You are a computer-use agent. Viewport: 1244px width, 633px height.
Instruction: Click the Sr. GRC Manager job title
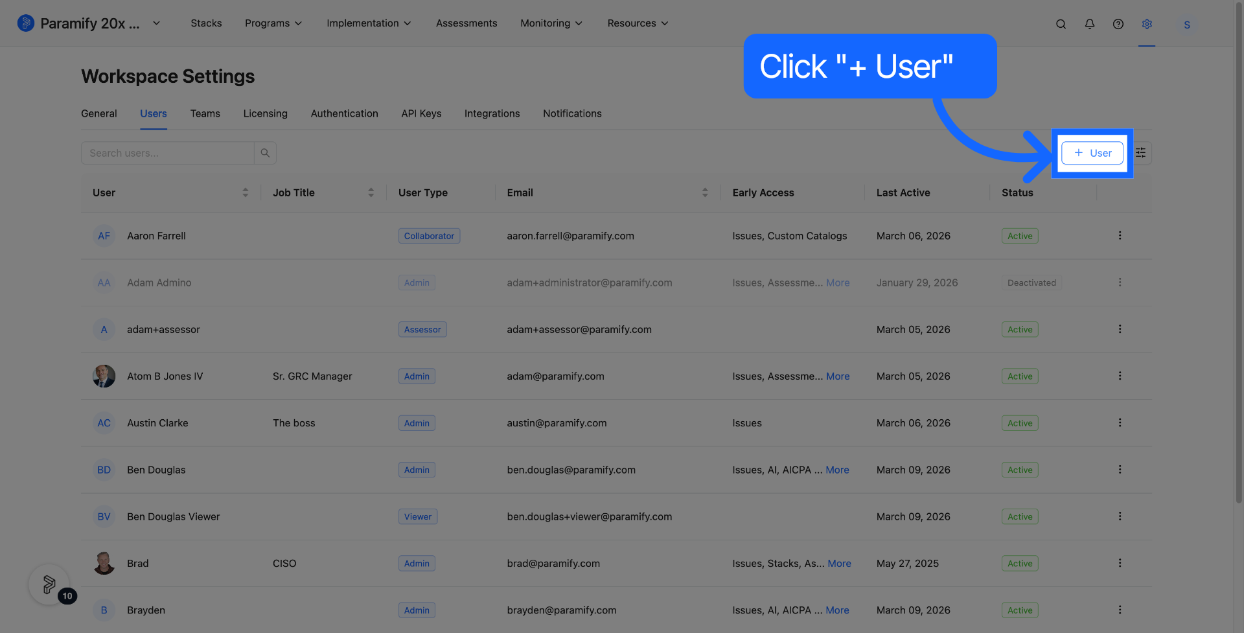pos(312,376)
